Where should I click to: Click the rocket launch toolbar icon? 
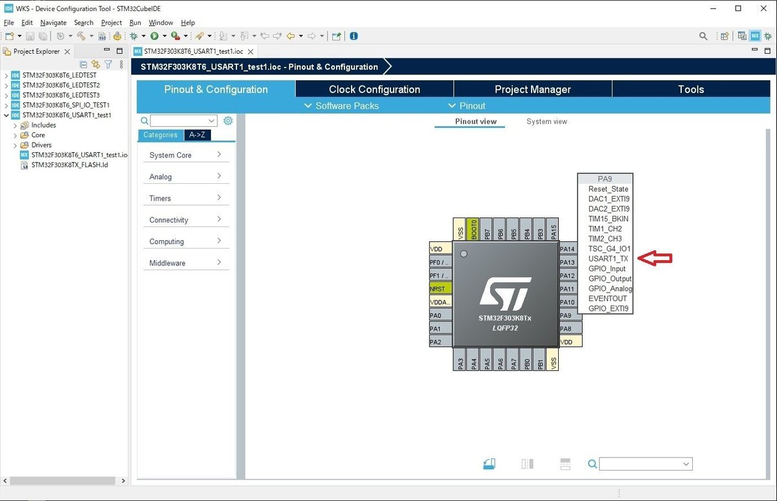point(201,36)
